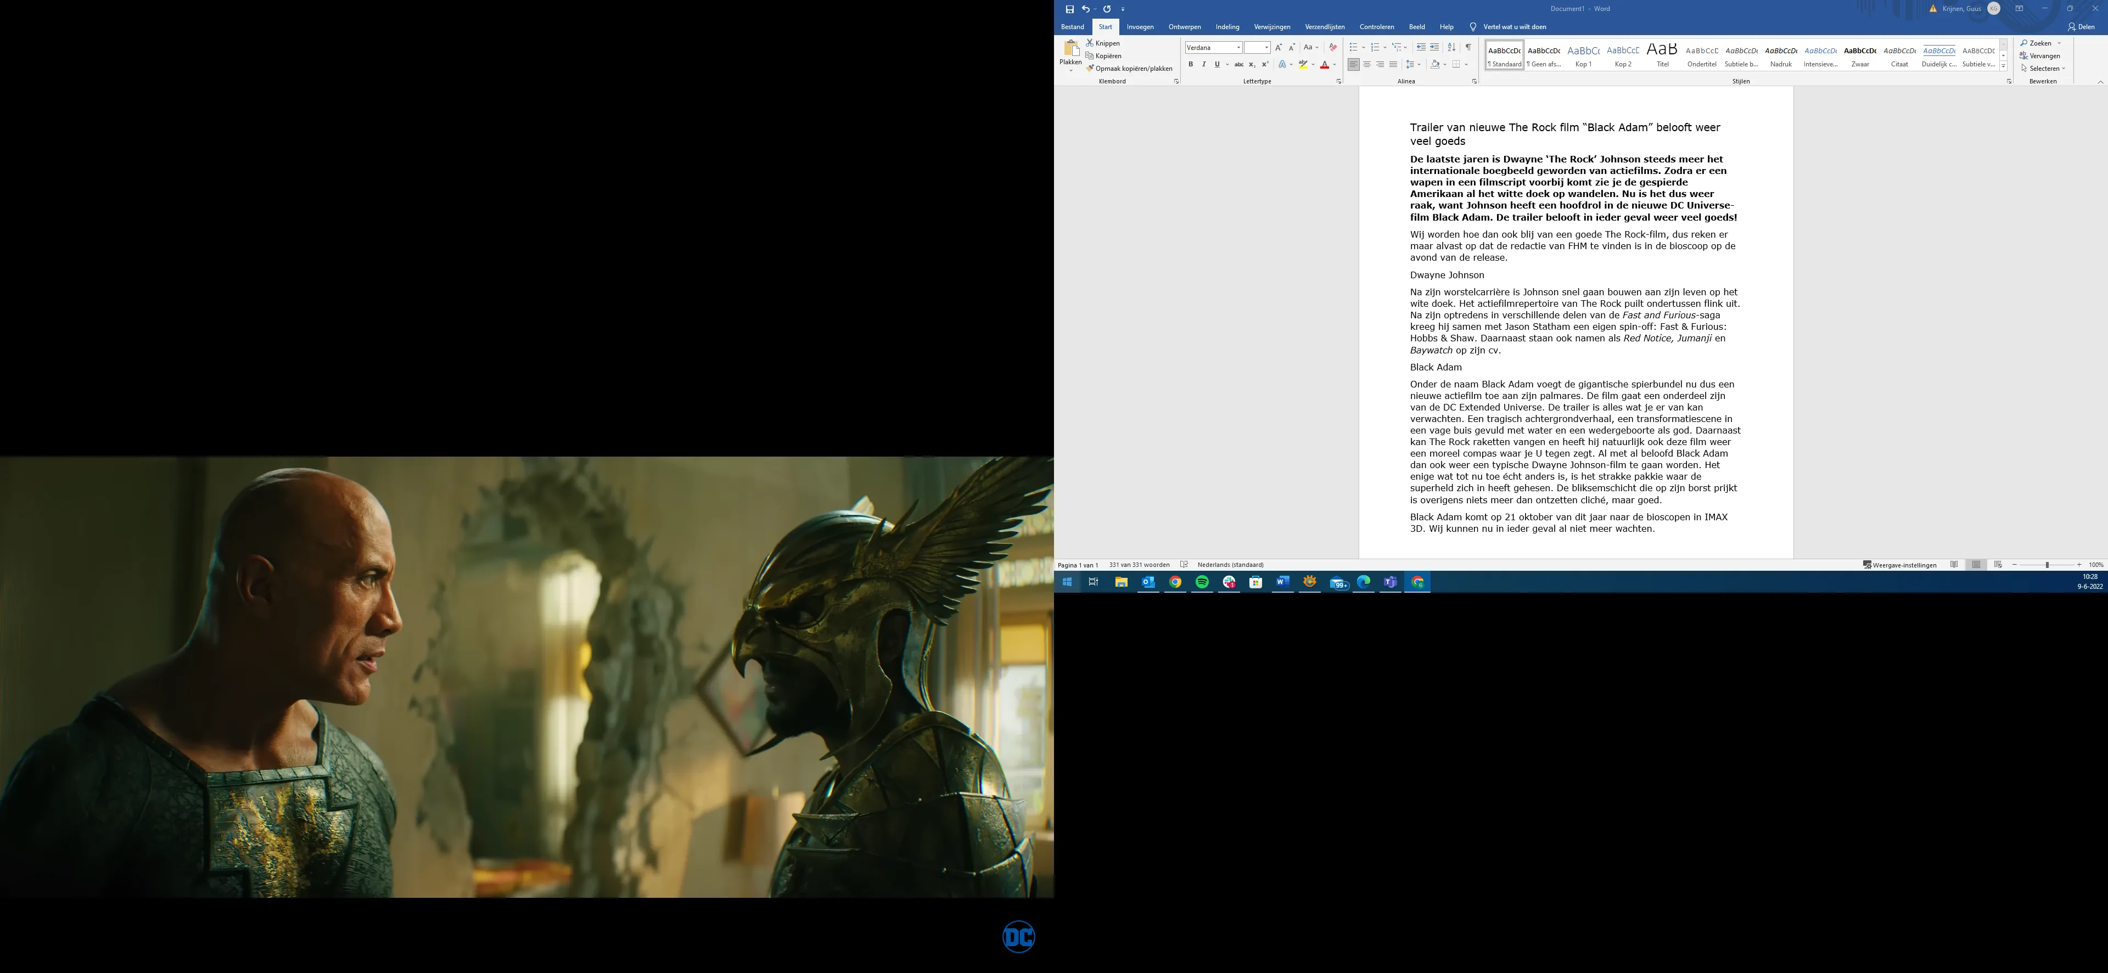Screen dimensions: 2108x973
Task: Clear all formatting with the eraser icon
Action: coord(1333,47)
